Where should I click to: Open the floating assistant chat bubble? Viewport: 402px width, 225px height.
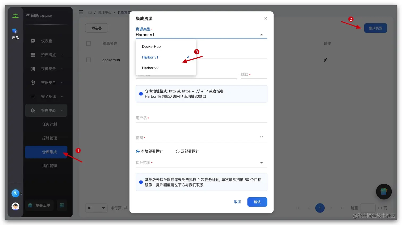[384, 192]
